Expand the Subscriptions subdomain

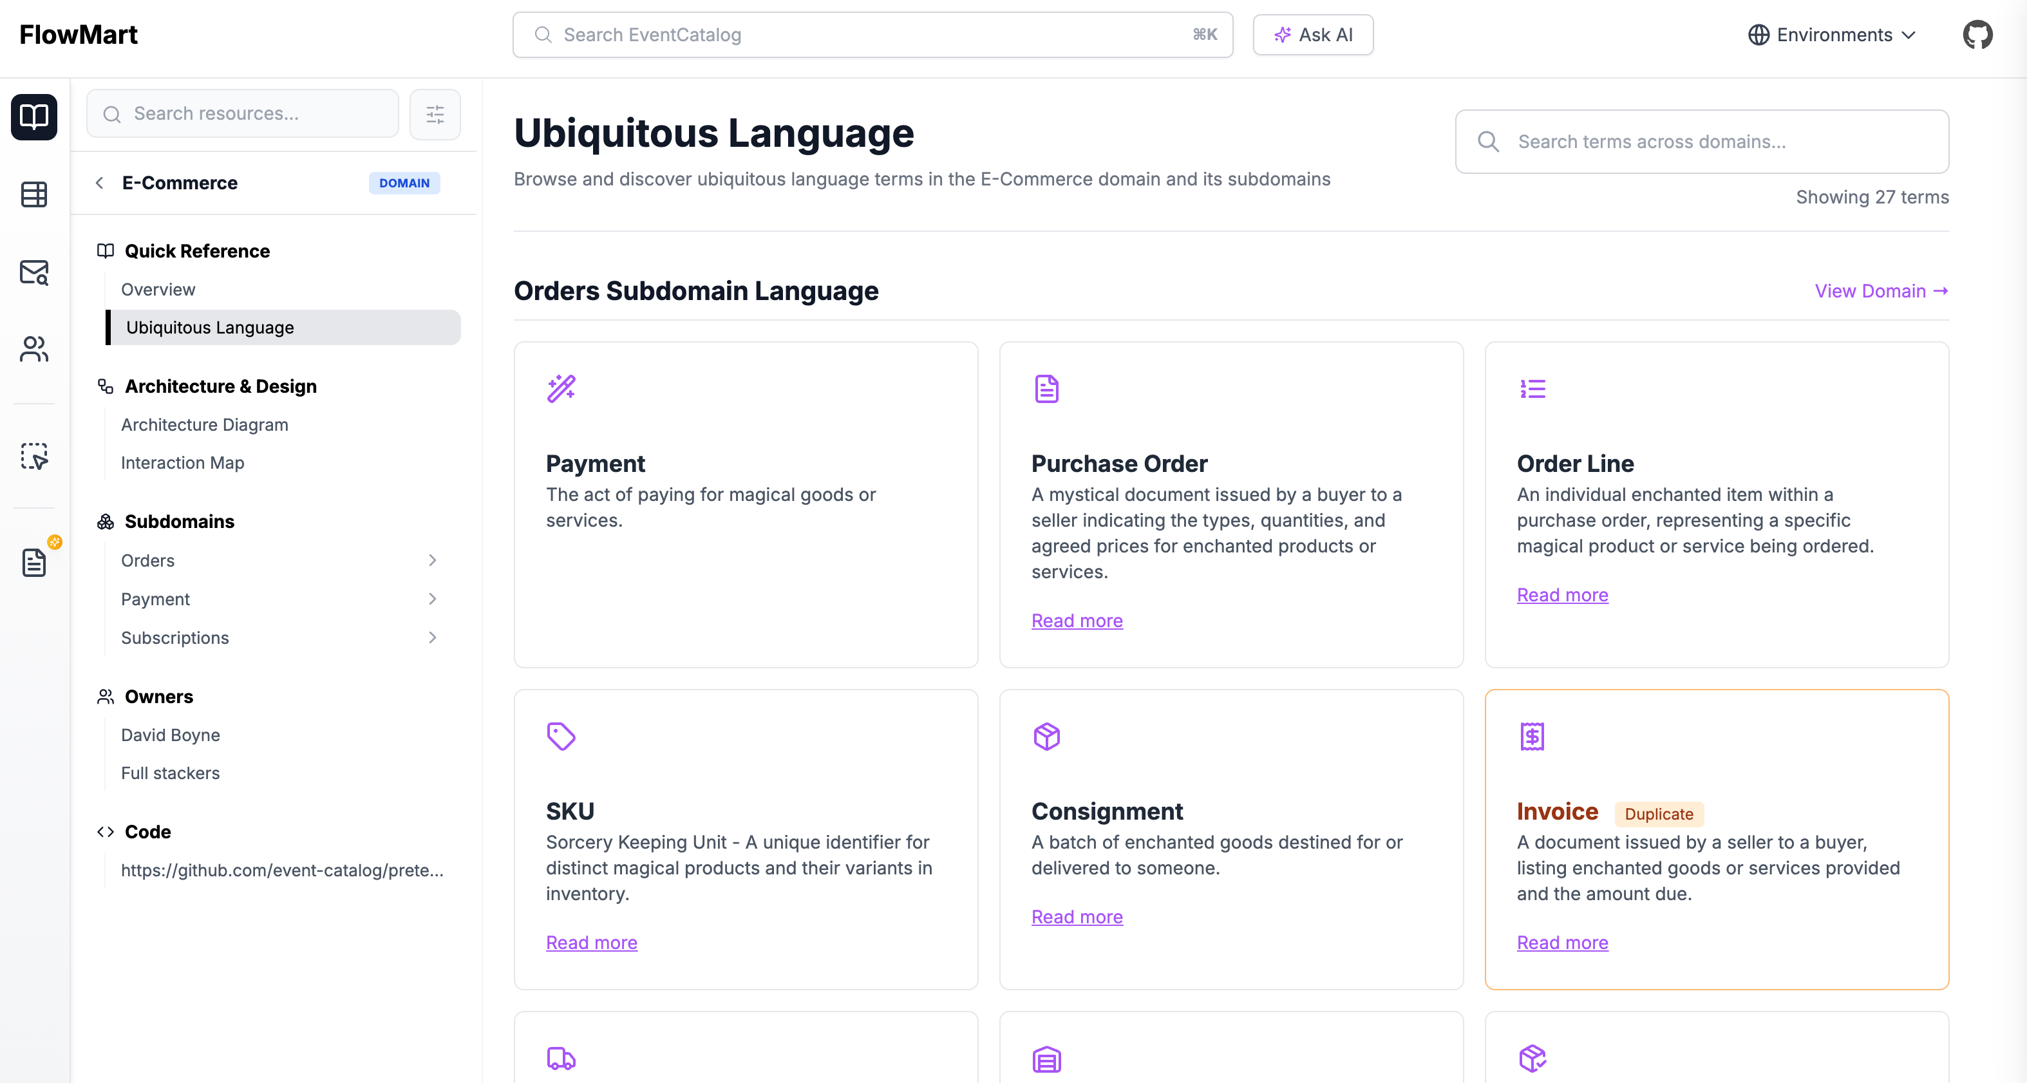tap(432, 637)
